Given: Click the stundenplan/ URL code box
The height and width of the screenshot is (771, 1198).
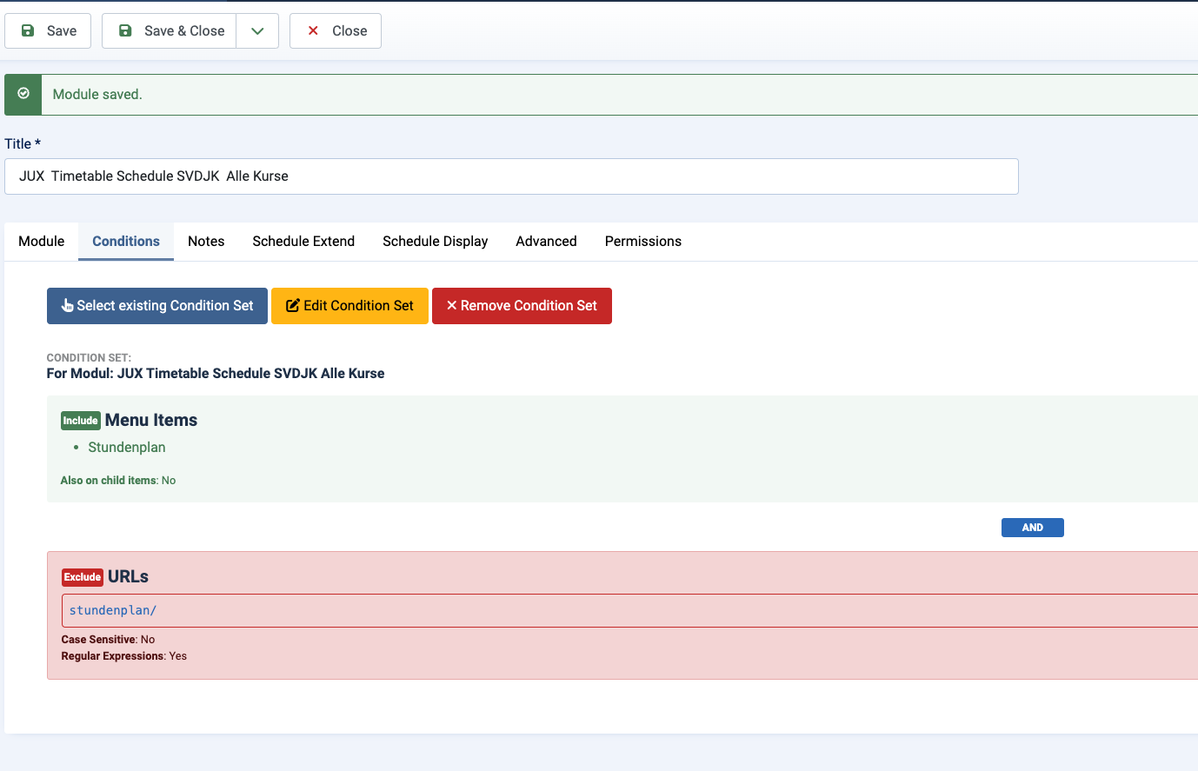Looking at the screenshot, I should point(629,610).
